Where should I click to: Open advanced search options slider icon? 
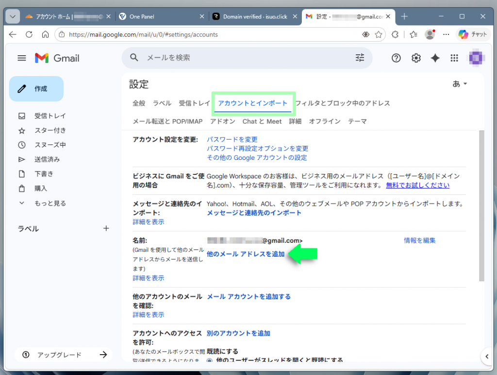(360, 58)
